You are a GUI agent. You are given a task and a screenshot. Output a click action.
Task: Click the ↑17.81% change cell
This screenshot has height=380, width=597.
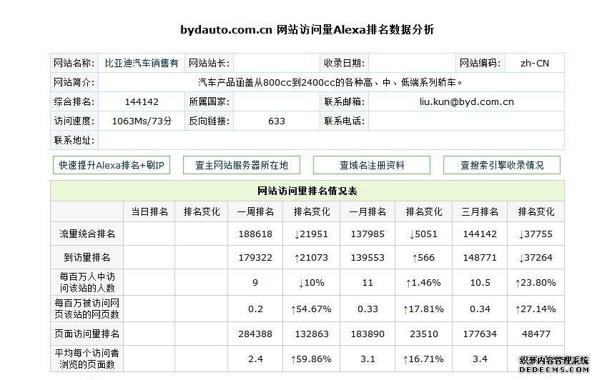423,309
